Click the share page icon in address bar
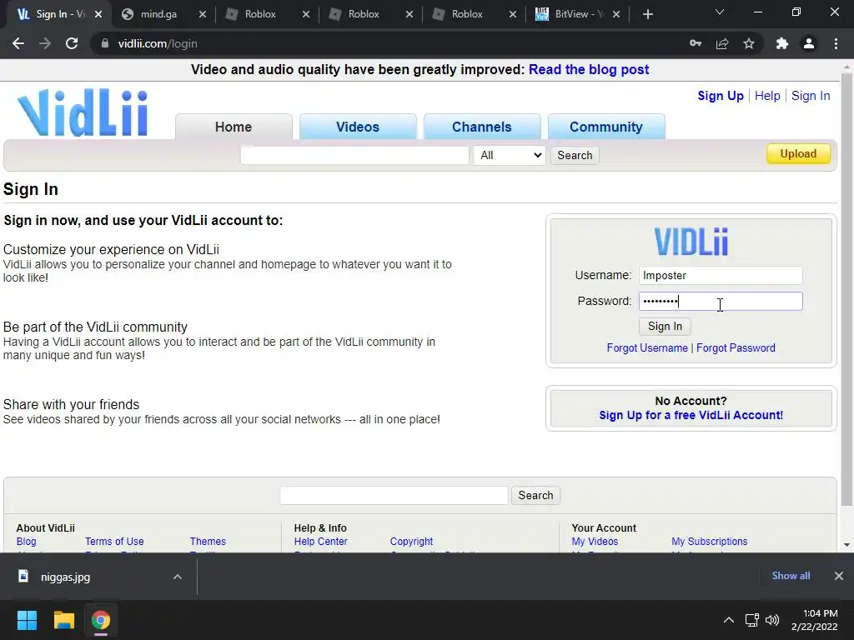 coord(722,43)
